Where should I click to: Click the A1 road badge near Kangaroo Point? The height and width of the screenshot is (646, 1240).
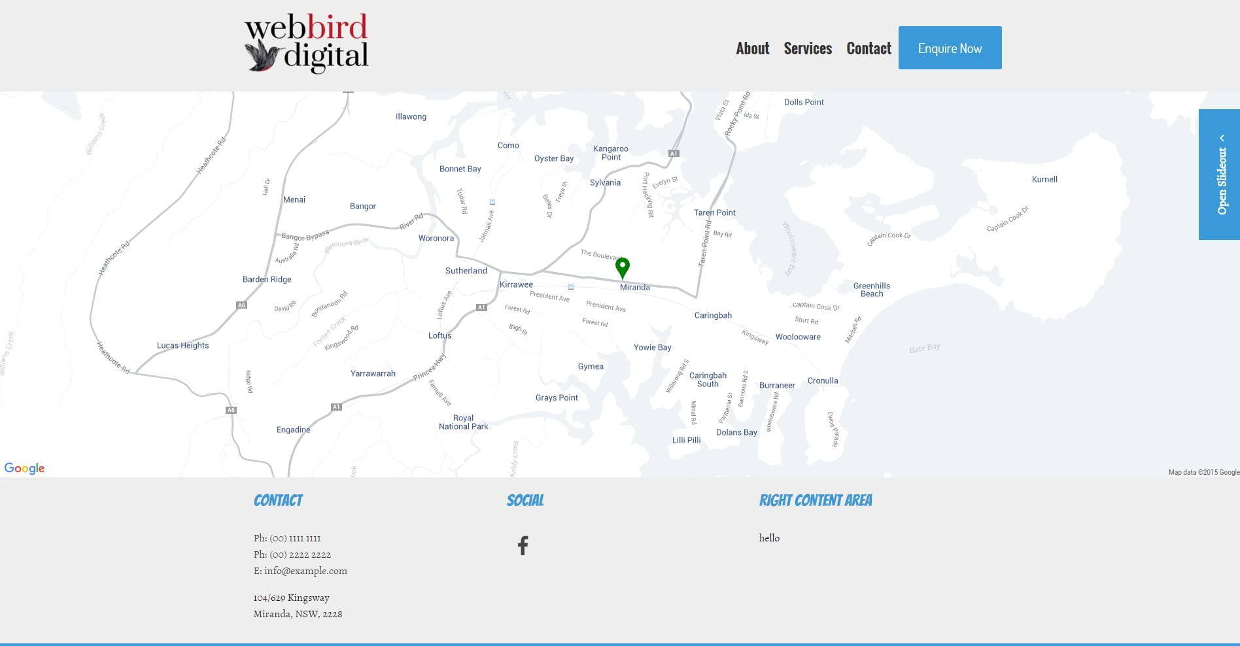coord(674,154)
